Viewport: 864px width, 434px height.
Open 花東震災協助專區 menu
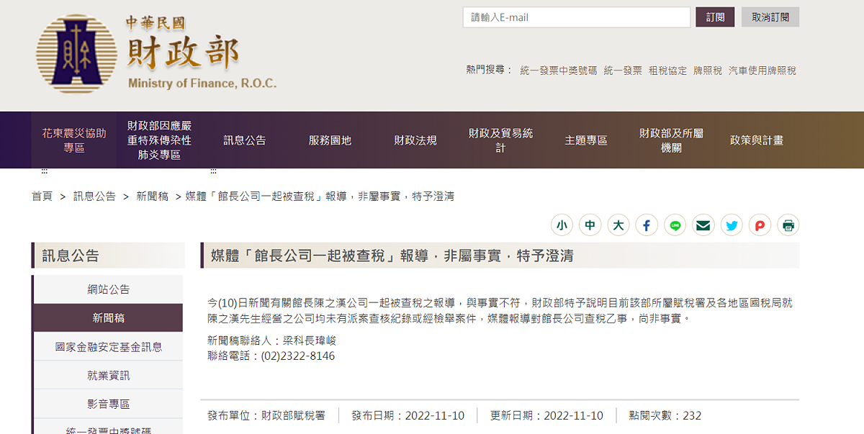(74, 140)
